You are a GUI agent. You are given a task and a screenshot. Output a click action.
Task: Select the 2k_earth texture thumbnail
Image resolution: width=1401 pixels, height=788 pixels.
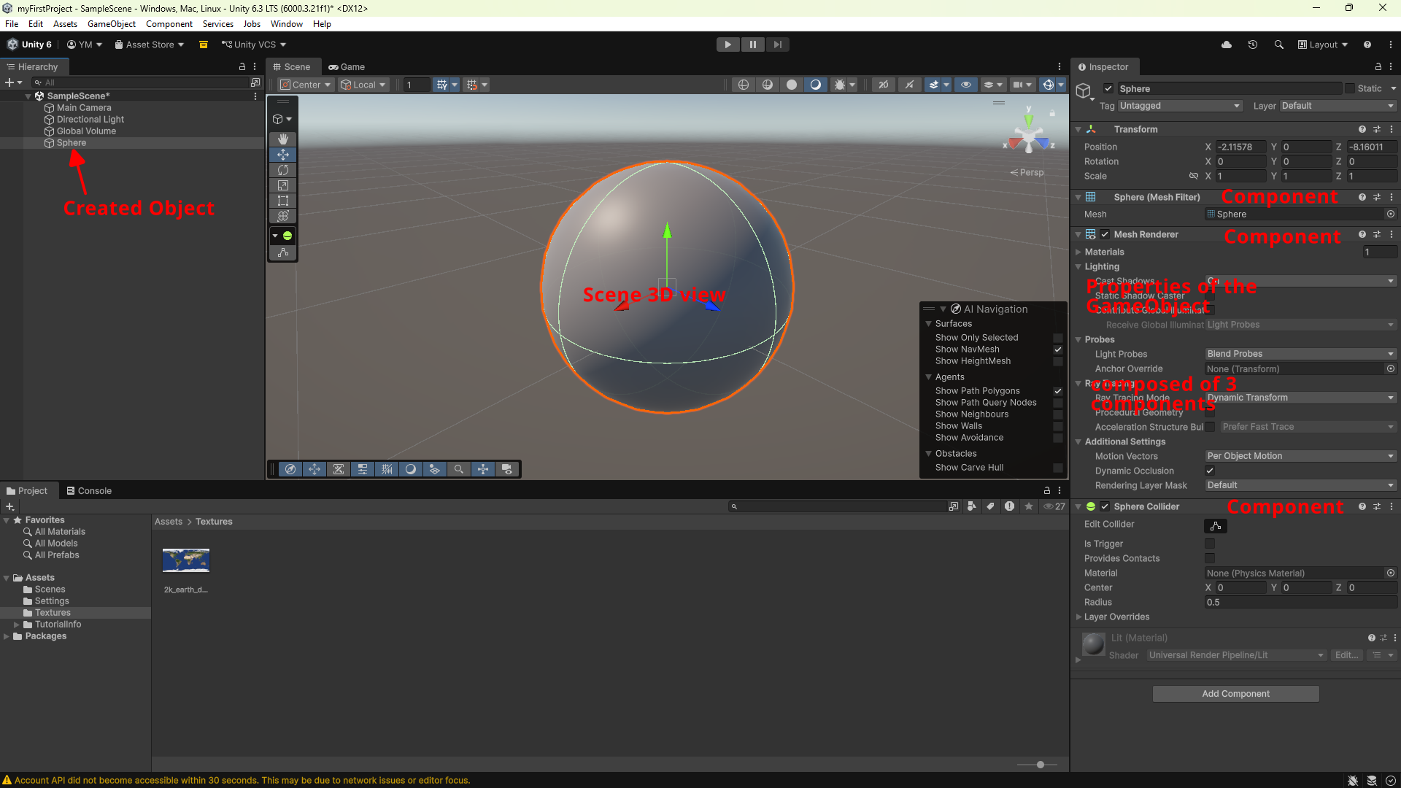[186, 560]
